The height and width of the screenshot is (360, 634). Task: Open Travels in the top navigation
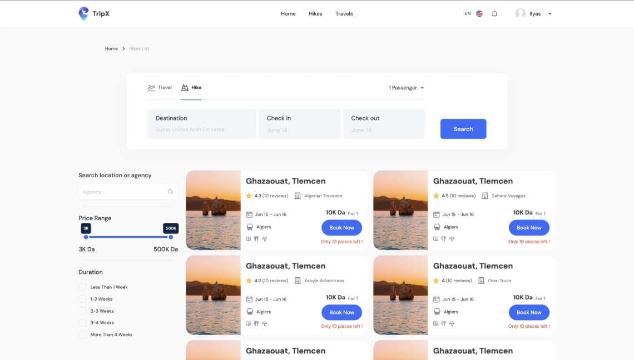344,14
